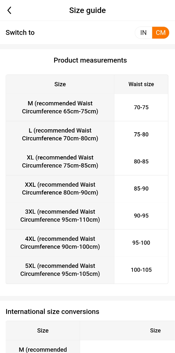Click the Size guide title
Image resolution: width=175 pixels, height=353 pixels.
click(87, 10)
